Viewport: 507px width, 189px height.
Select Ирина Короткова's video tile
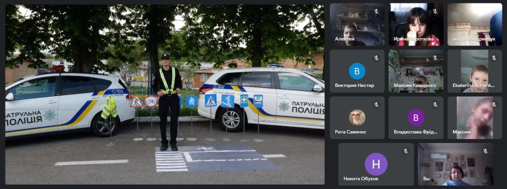point(416,25)
